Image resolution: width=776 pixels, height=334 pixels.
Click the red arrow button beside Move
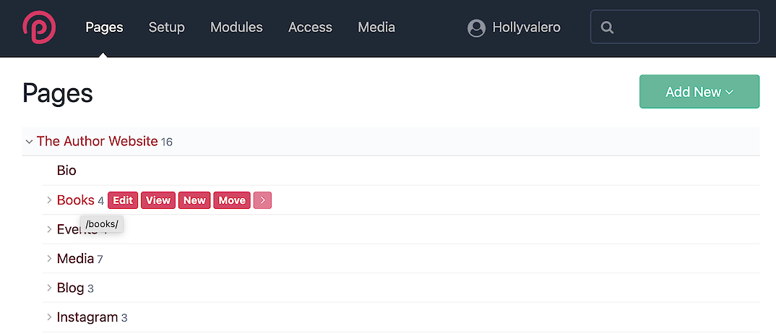coord(262,200)
